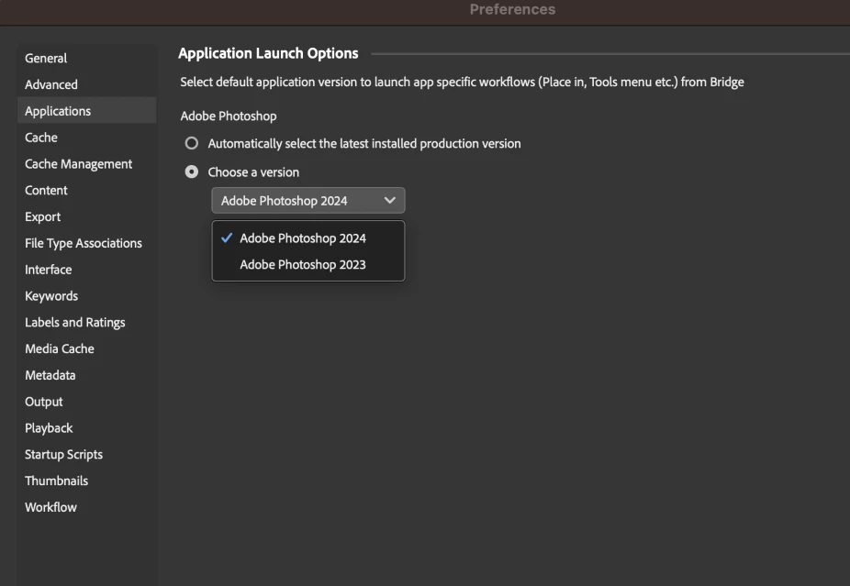850x586 pixels.
Task: Click the 'Select default application version' description text
Action: click(x=462, y=82)
